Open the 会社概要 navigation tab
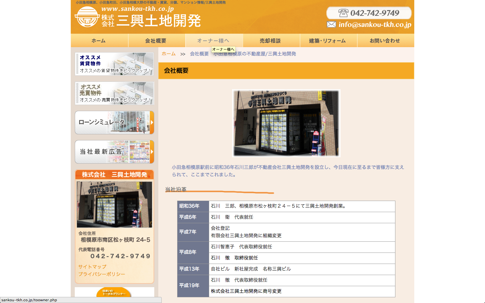 coord(156,41)
